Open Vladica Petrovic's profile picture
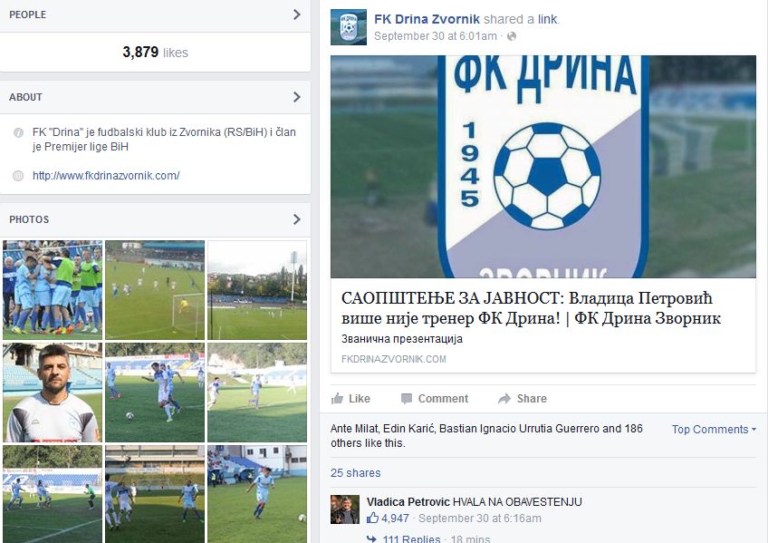Screen dimensions: 768x543 point(345,509)
